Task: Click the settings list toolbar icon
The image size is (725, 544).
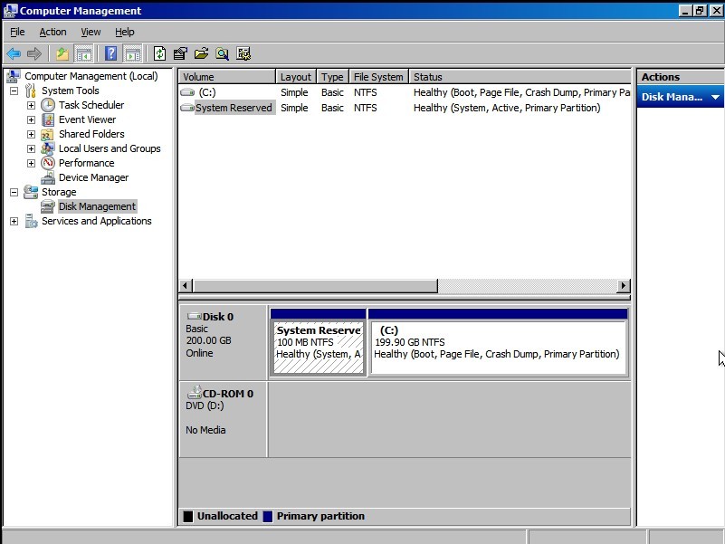Action: (x=243, y=54)
